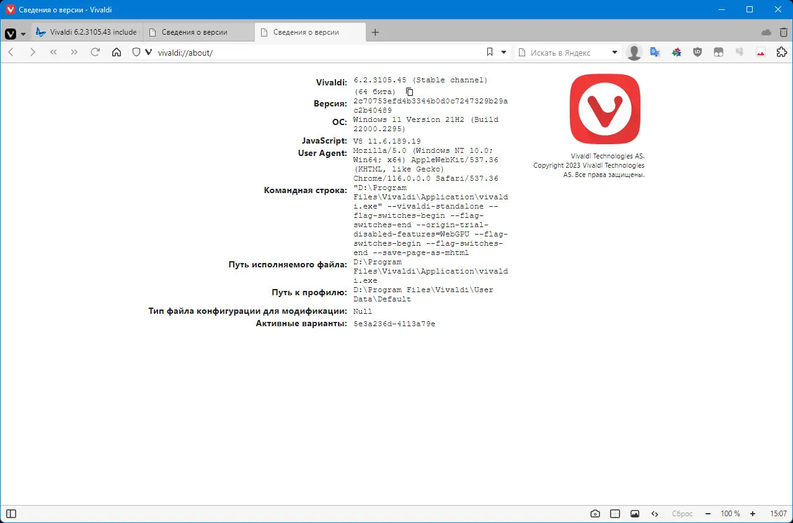Open the uBlock Origin extension
793x523 pixels.
pos(698,53)
